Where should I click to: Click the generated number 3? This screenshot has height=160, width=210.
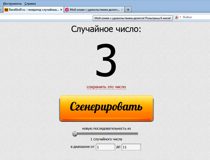[106, 60]
